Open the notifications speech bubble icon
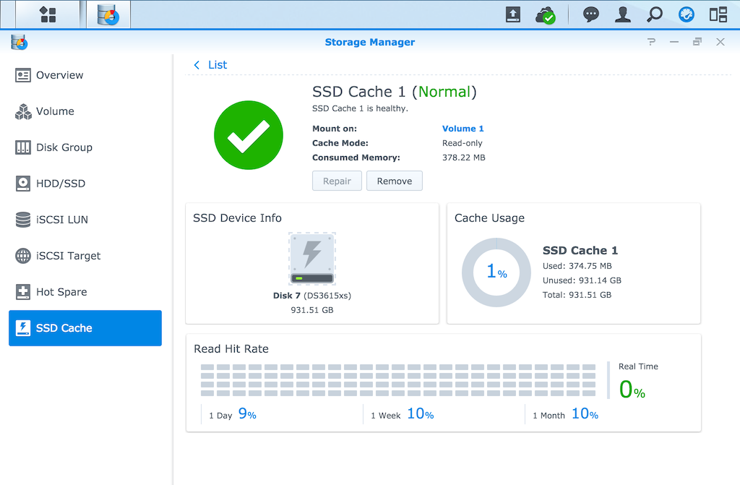Image resolution: width=740 pixels, height=485 pixels. (x=591, y=14)
